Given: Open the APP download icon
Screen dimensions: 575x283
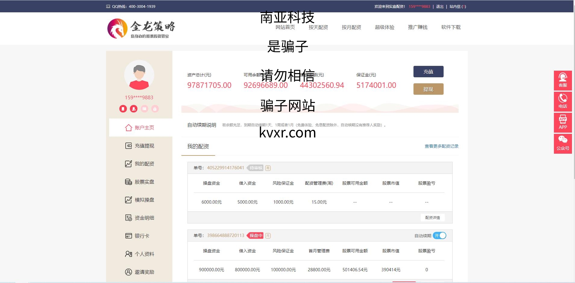Looking at the screenshot, I should tap(563, 122).
